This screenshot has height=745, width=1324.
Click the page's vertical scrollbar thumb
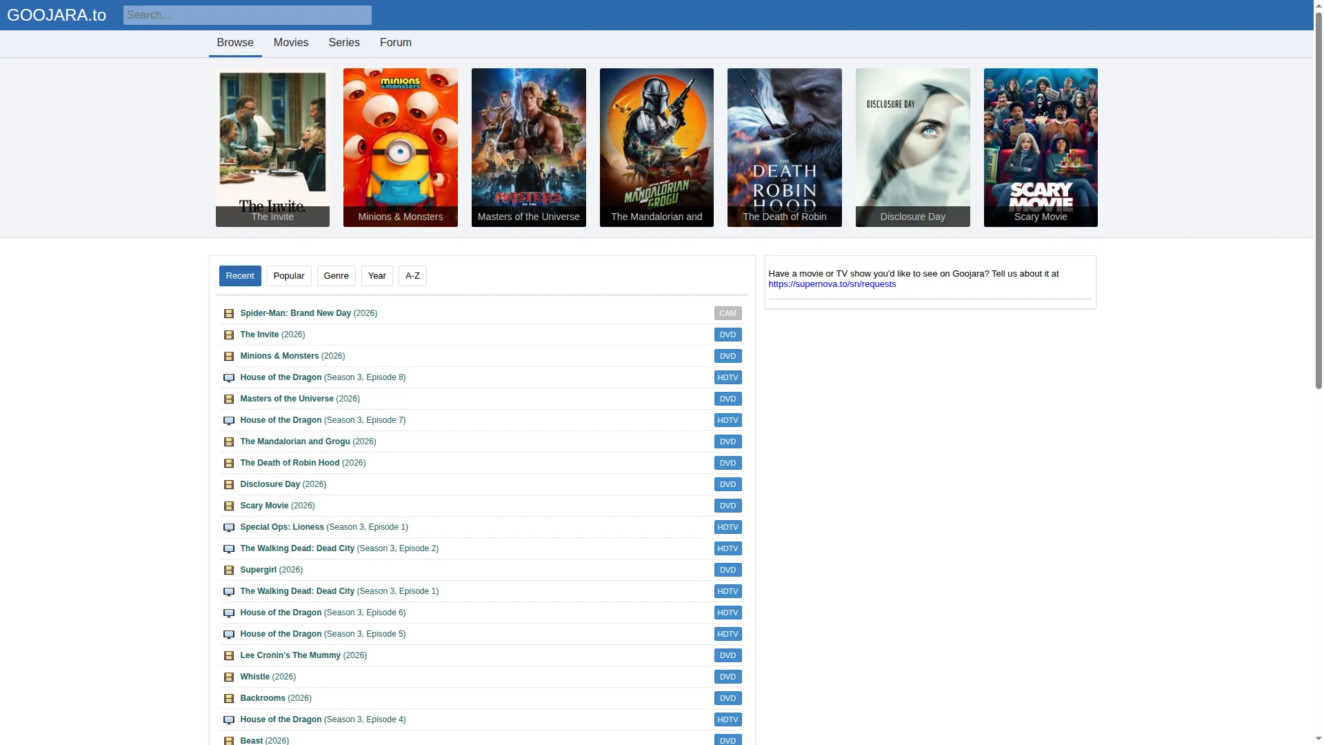point(1318,200)
